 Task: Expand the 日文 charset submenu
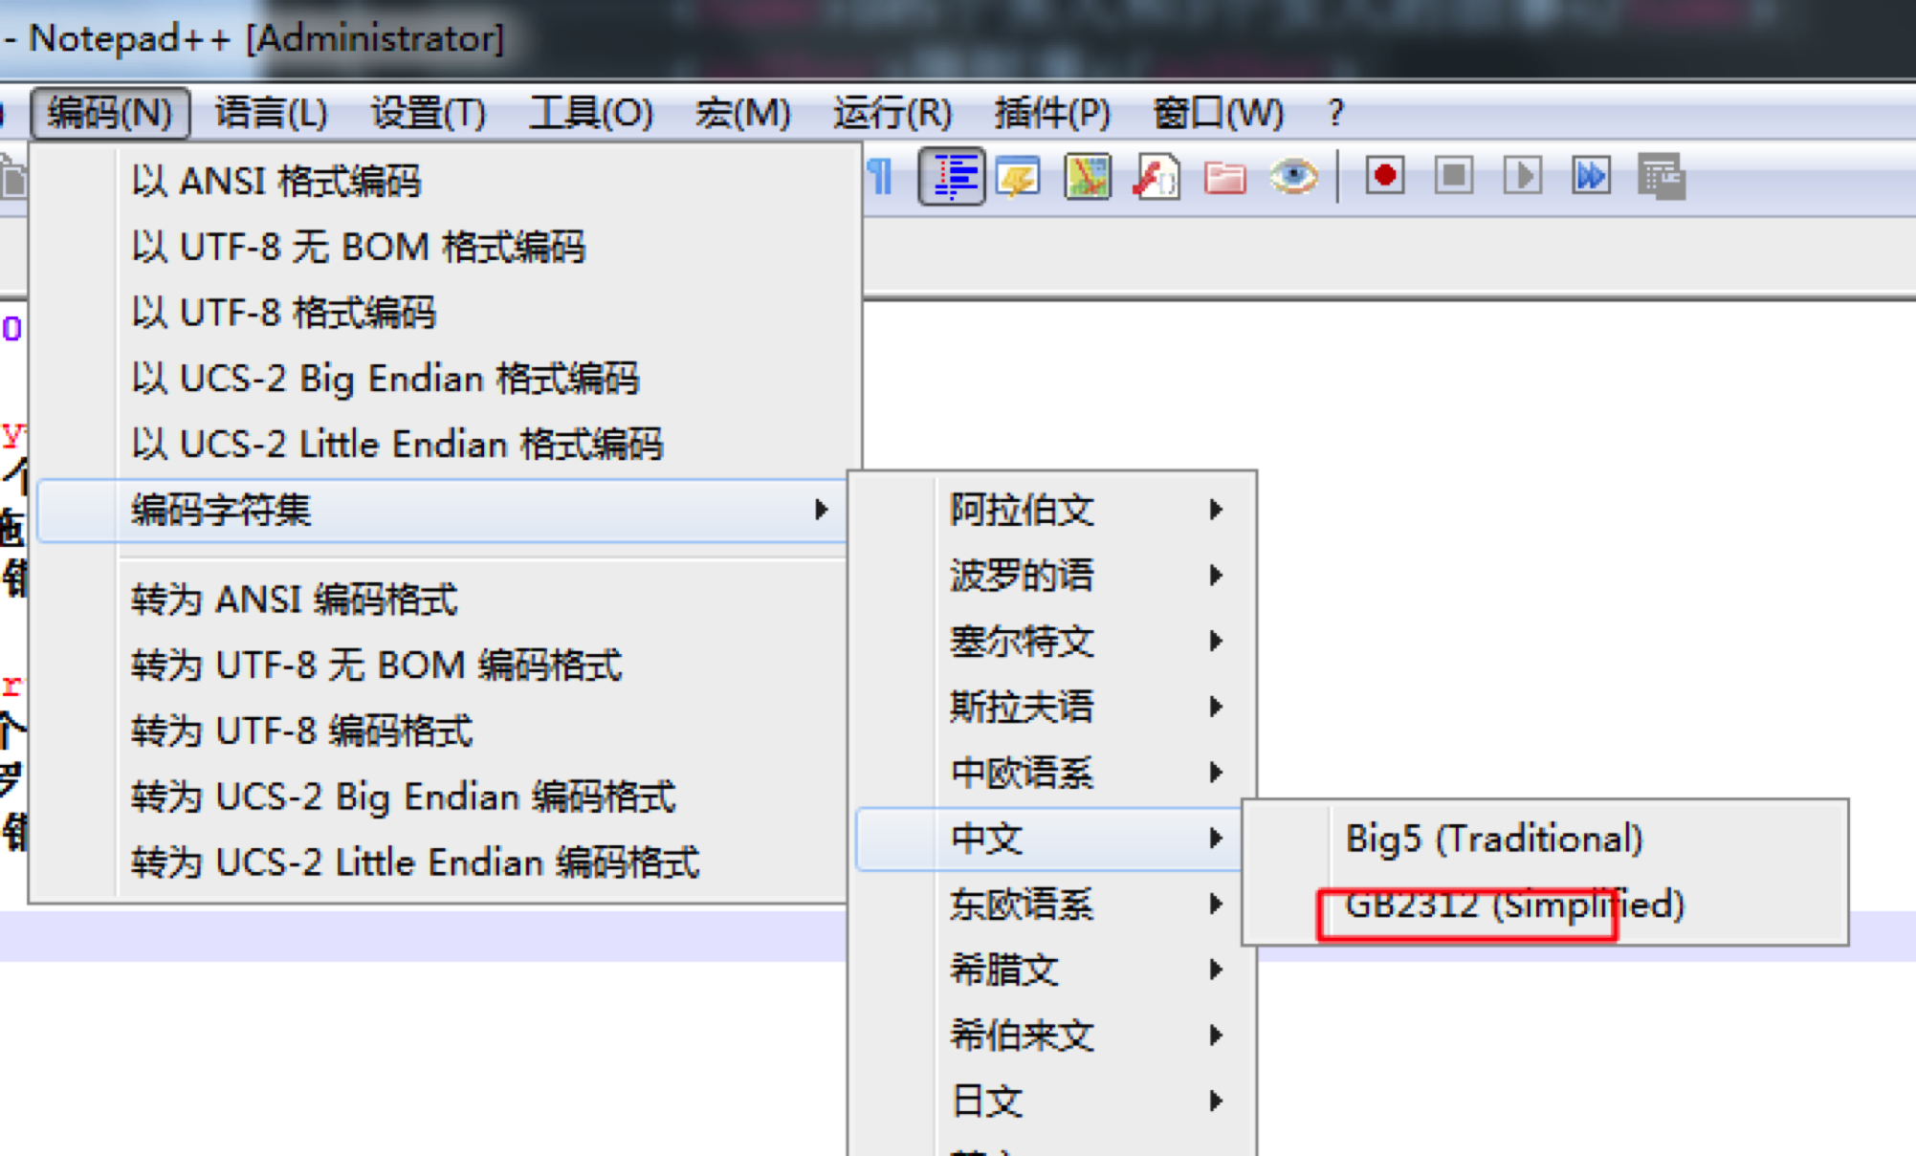[1053, 1101]
